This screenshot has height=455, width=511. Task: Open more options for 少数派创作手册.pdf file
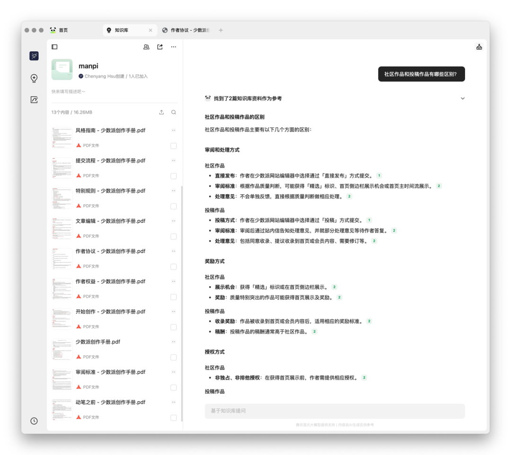(174, 342)
